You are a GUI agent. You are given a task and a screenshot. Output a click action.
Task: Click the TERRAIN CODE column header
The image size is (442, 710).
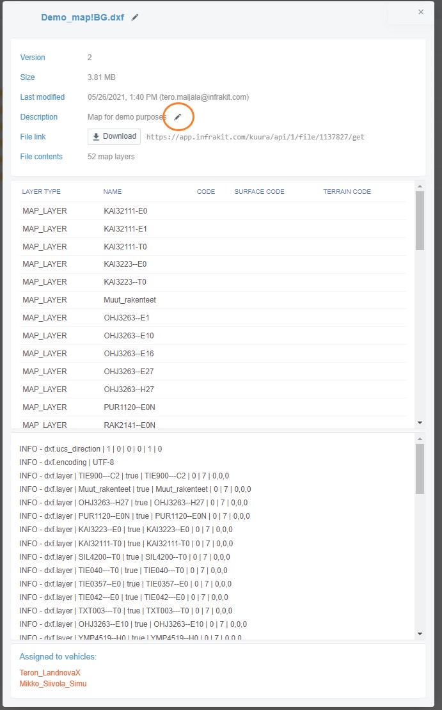347,191
